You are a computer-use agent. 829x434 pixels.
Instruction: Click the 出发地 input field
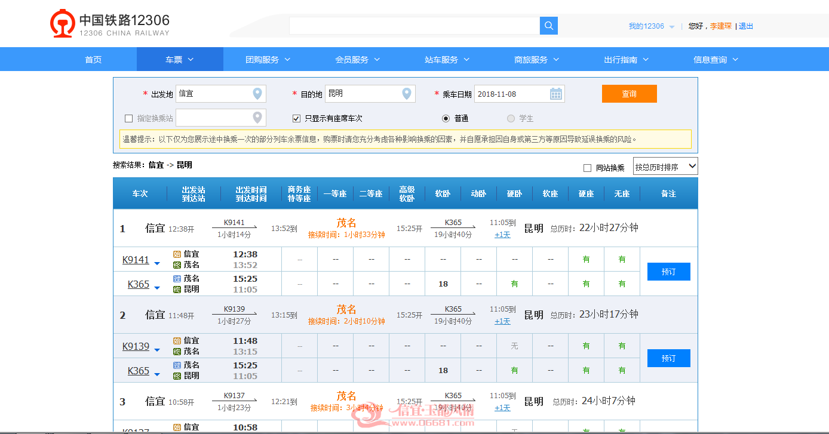tap(221, 94)
